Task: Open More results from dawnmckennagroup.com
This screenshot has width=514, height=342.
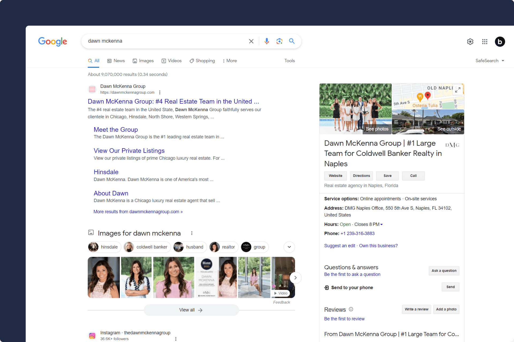Action: [138, 212]
